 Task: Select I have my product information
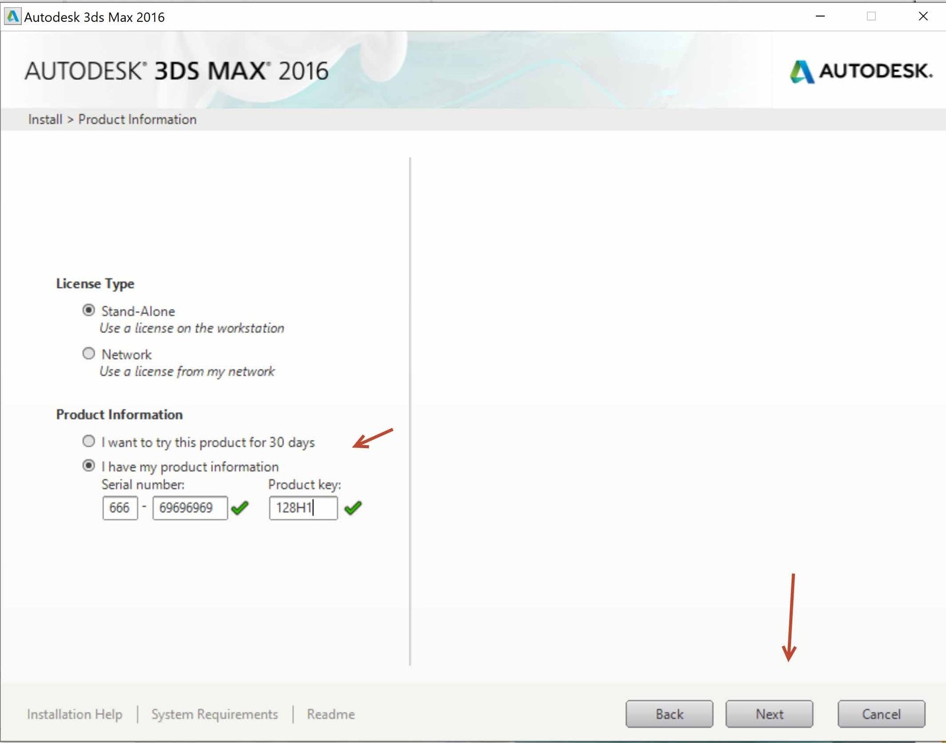coord(89,465)
